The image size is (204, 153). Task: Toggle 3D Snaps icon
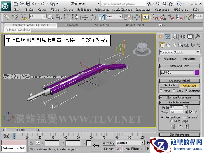click(155, 17)
